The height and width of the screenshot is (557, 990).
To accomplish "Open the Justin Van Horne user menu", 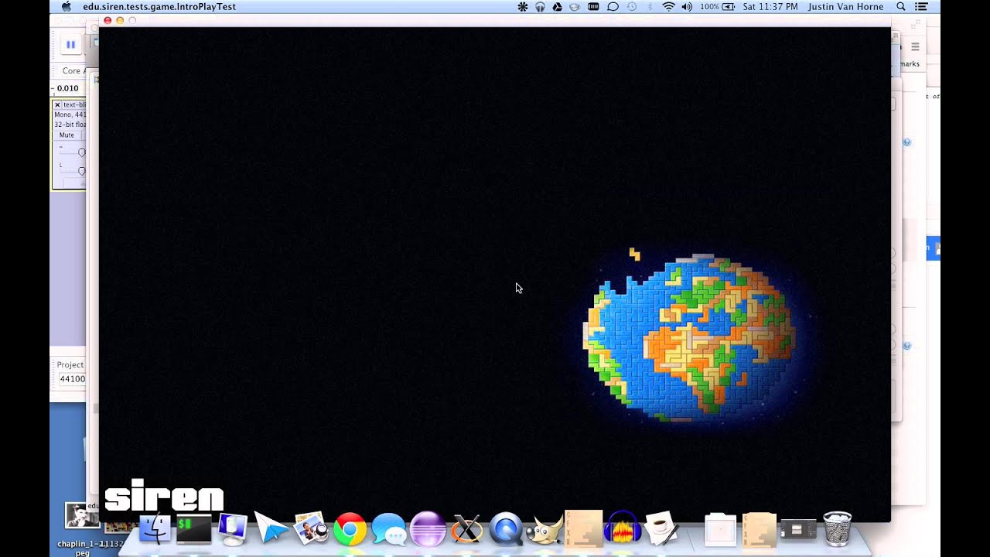I will click(x=845, y=6).
